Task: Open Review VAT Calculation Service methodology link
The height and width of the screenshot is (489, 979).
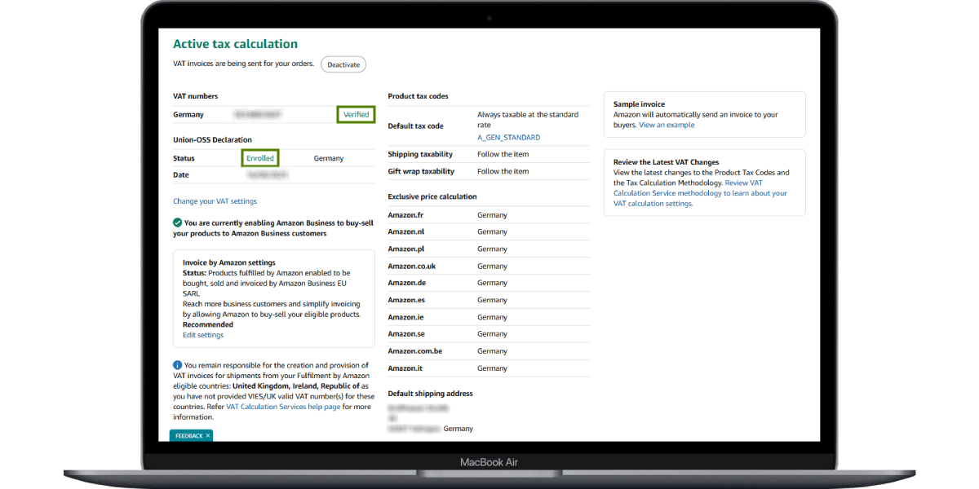Action: pyautogui.click(x=700, y=193)
